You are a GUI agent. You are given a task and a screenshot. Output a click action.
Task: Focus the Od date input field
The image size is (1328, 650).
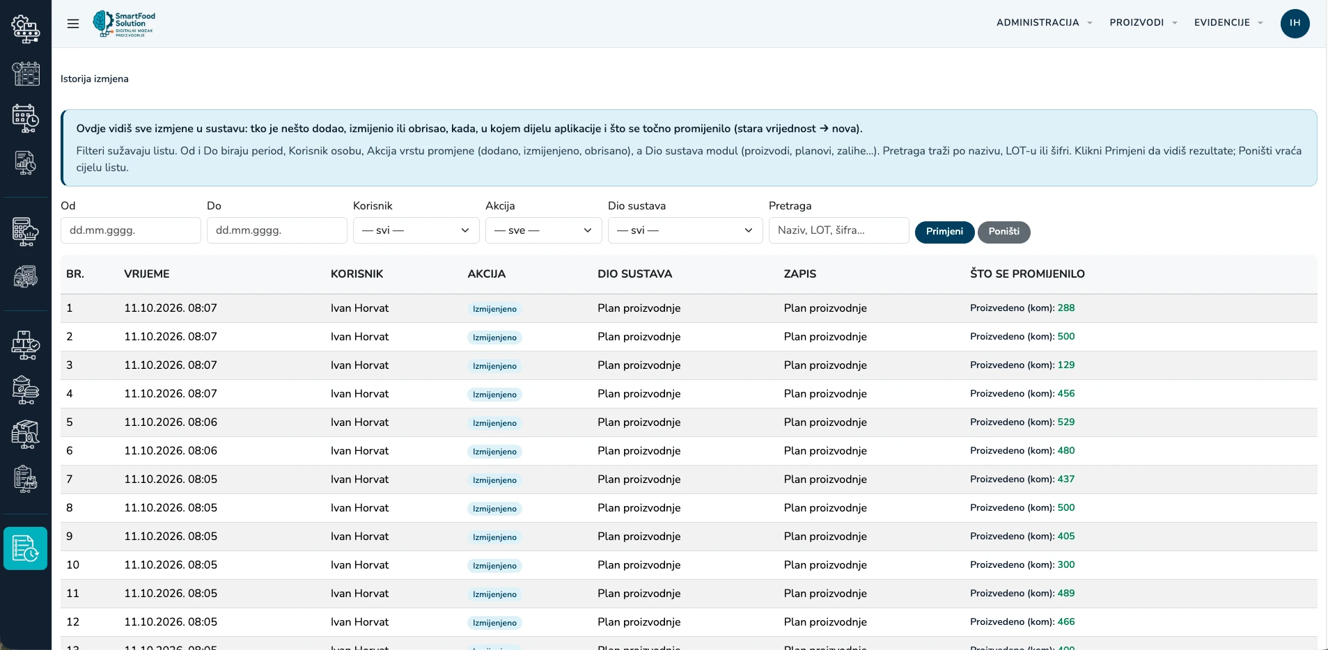pos(131,230)
